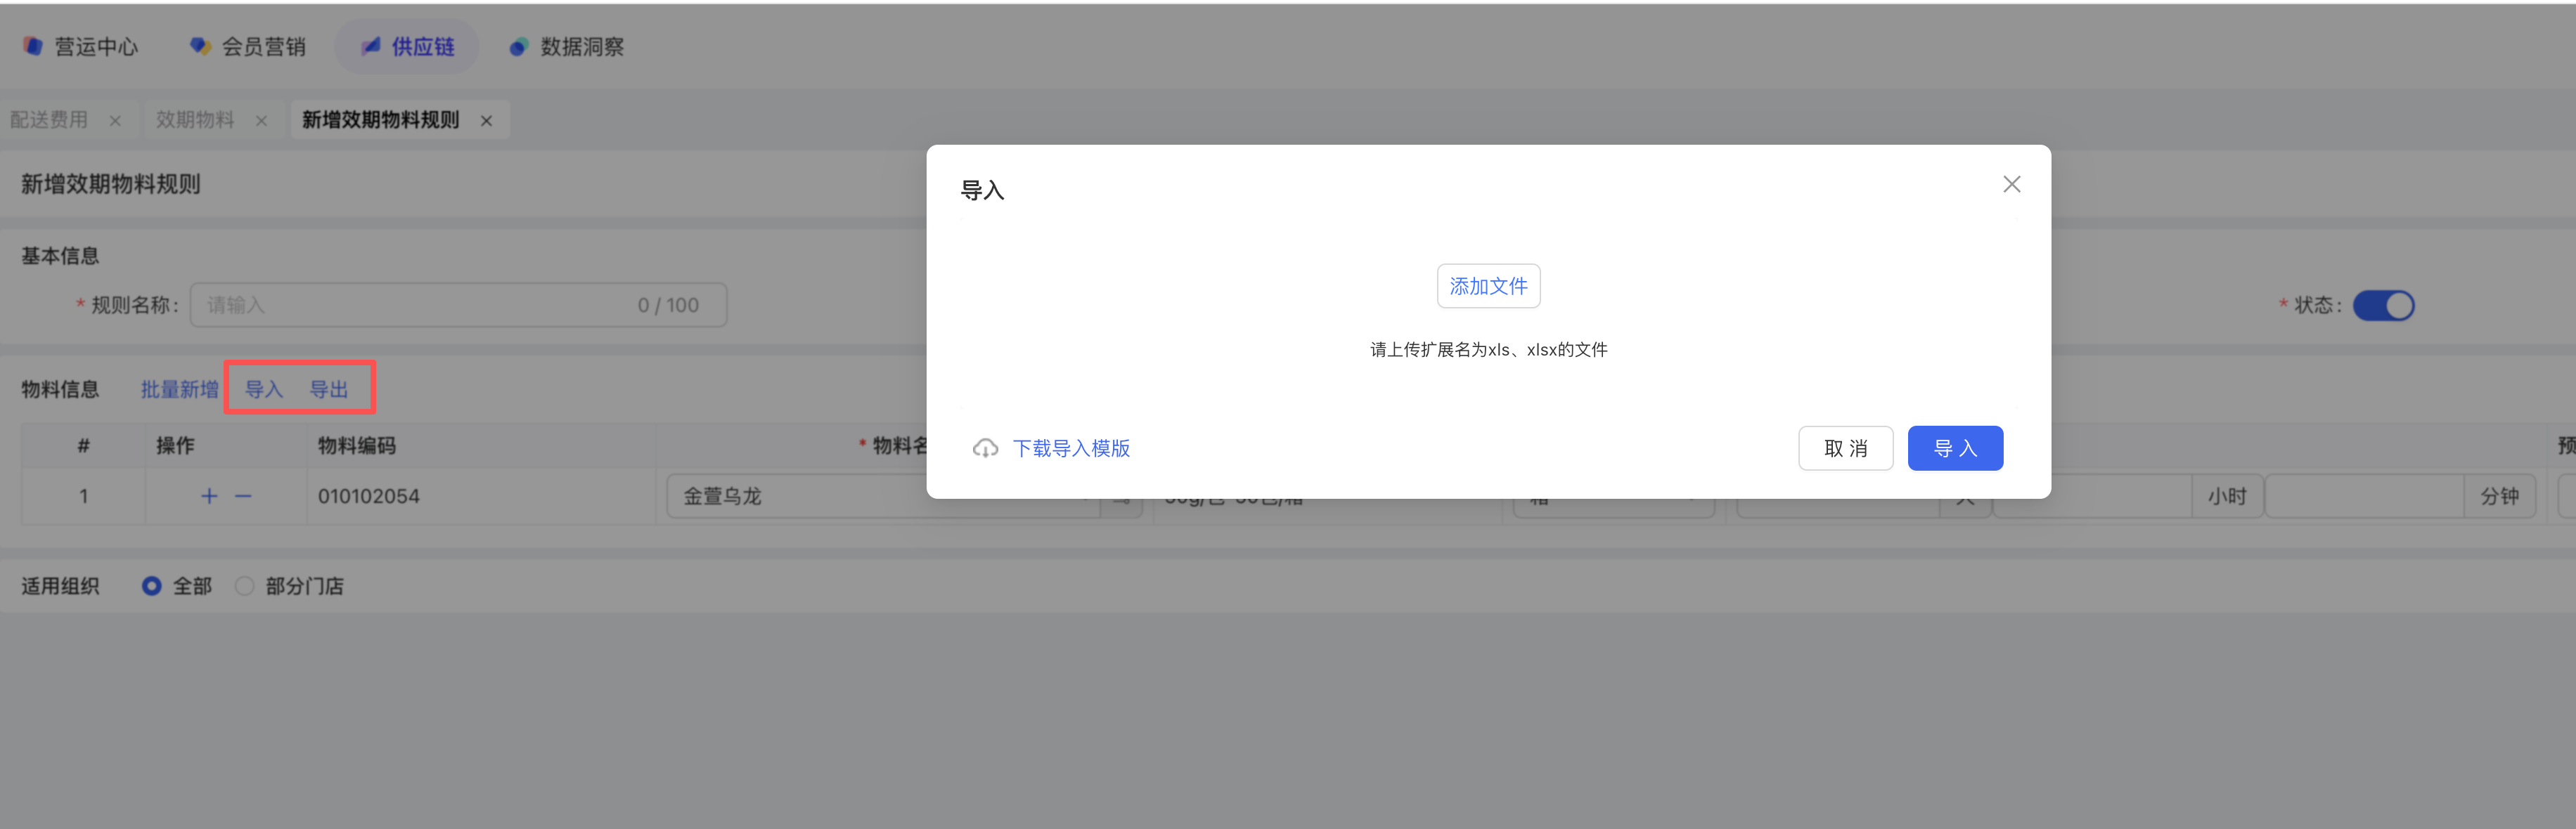Image resolution: width=2576 pixels, height=829 pixels.
Task: Click the 添加文件 button
Action: [1488, 286]
